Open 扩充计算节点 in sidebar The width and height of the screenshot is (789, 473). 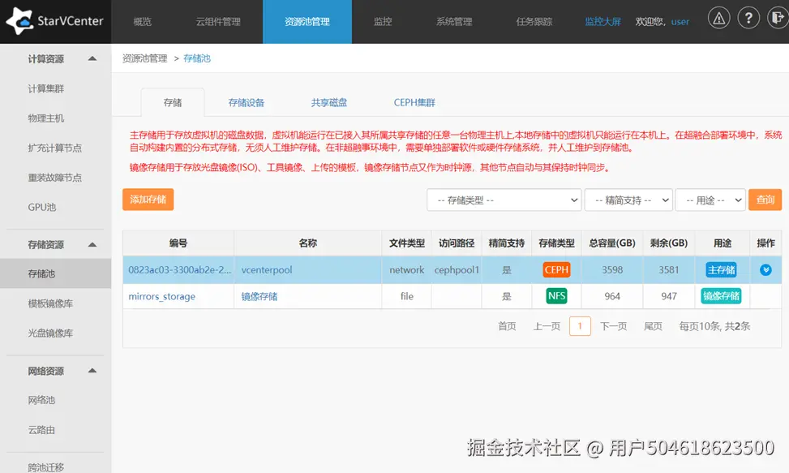tap(55, 148)
